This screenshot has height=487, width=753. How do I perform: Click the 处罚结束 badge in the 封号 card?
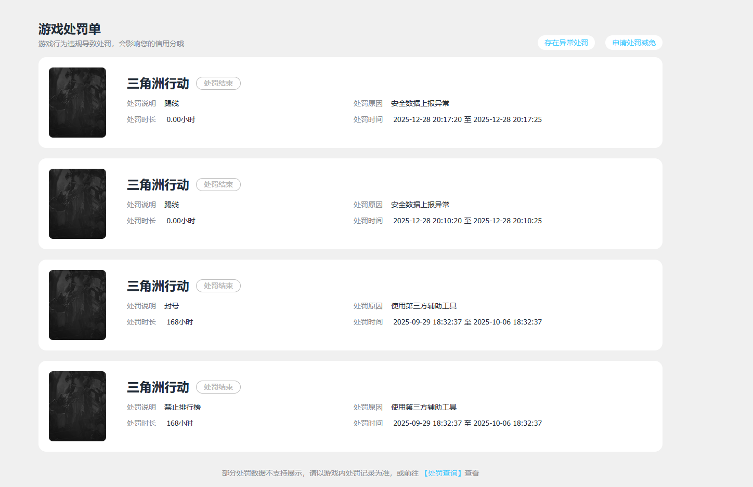(x=218, y=286)
